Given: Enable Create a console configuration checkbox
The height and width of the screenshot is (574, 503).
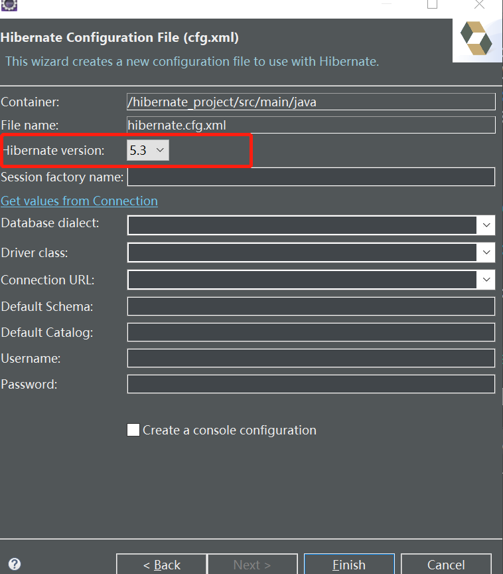Looking at the screenshot, I should pos(133,430).
